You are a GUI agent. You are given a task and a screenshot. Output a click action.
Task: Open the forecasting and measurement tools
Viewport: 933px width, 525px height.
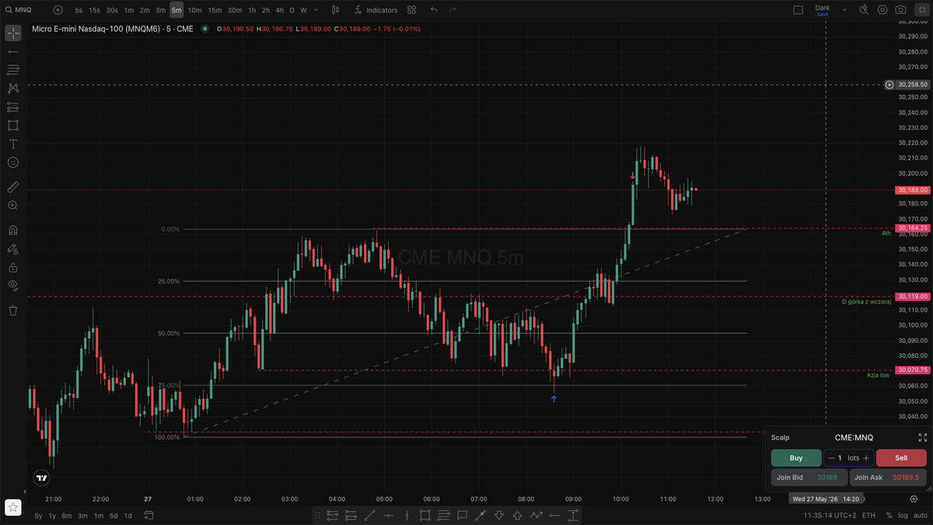coord(13,107)
